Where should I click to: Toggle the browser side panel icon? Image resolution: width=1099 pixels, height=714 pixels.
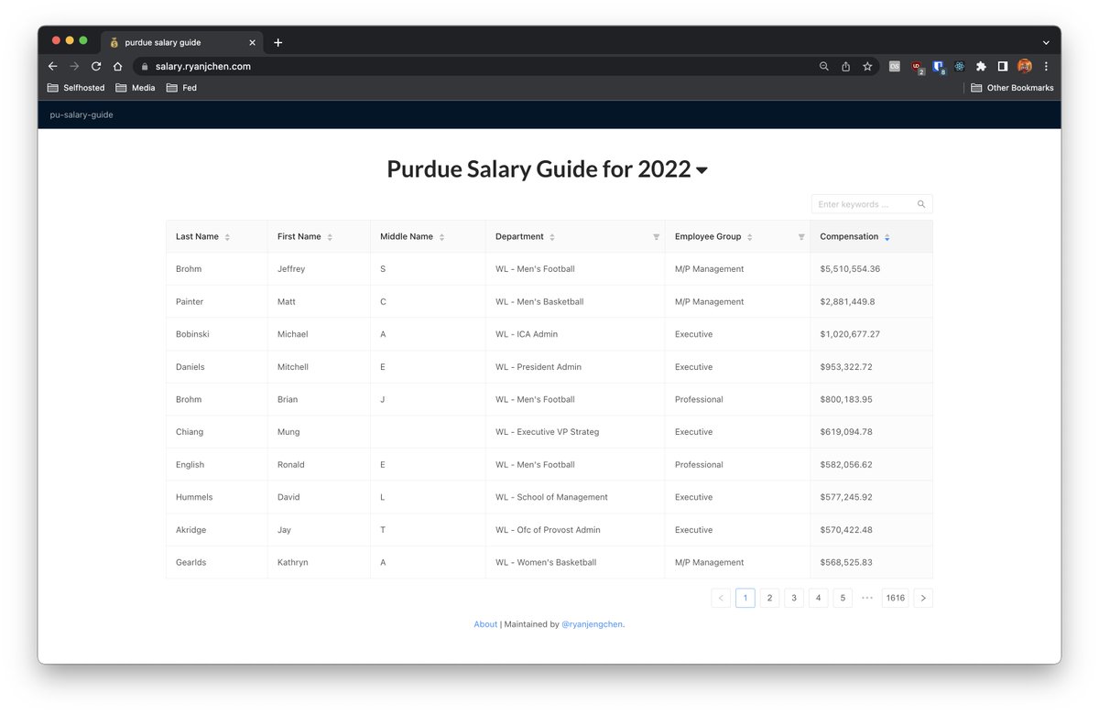point(1003,66)
